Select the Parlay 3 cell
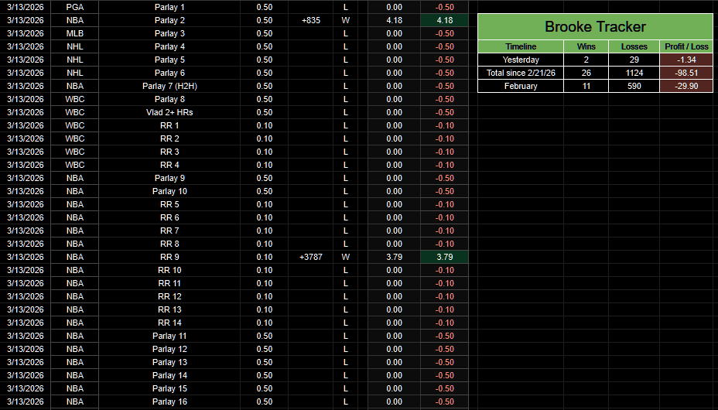Image resolution: width=718 pixels, height=410 pixels. pos(169,33)
